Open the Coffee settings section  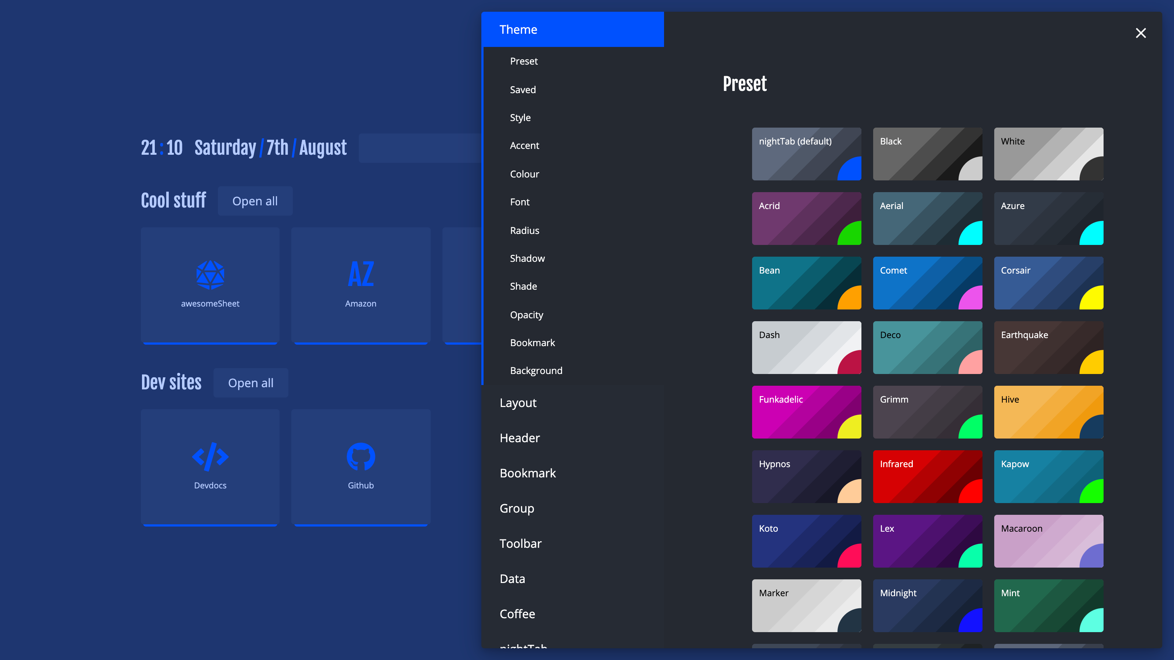point(517,614)
